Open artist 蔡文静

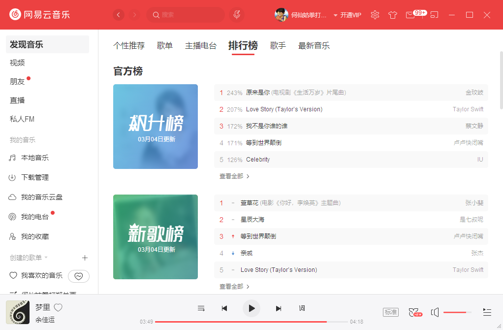click(474, 126)
